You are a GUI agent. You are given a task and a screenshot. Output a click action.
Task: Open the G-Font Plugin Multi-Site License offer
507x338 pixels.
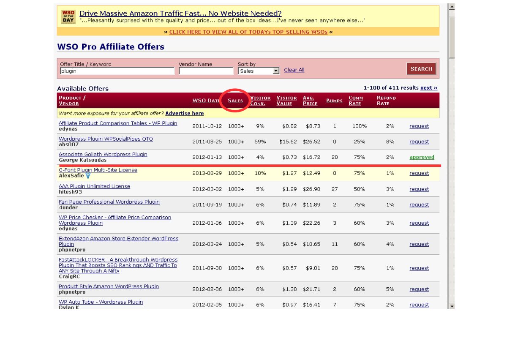[98, 170]
